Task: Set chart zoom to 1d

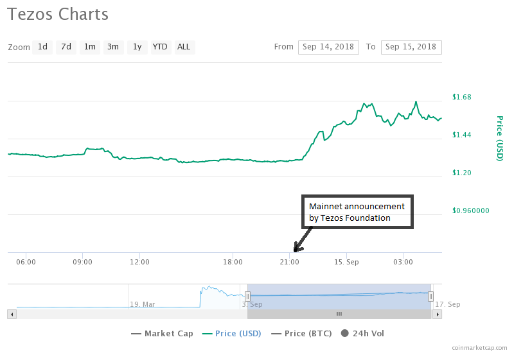Action: [x=42, y=47]
